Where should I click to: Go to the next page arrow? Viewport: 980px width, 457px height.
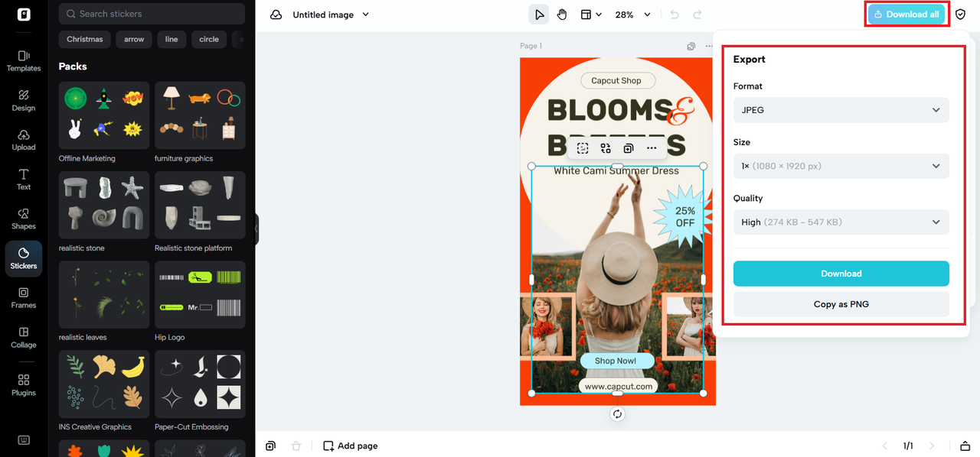tap(932, 446)
